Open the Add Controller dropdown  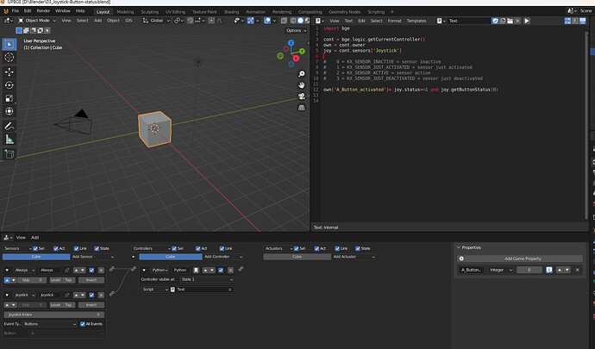coord(223,257)
